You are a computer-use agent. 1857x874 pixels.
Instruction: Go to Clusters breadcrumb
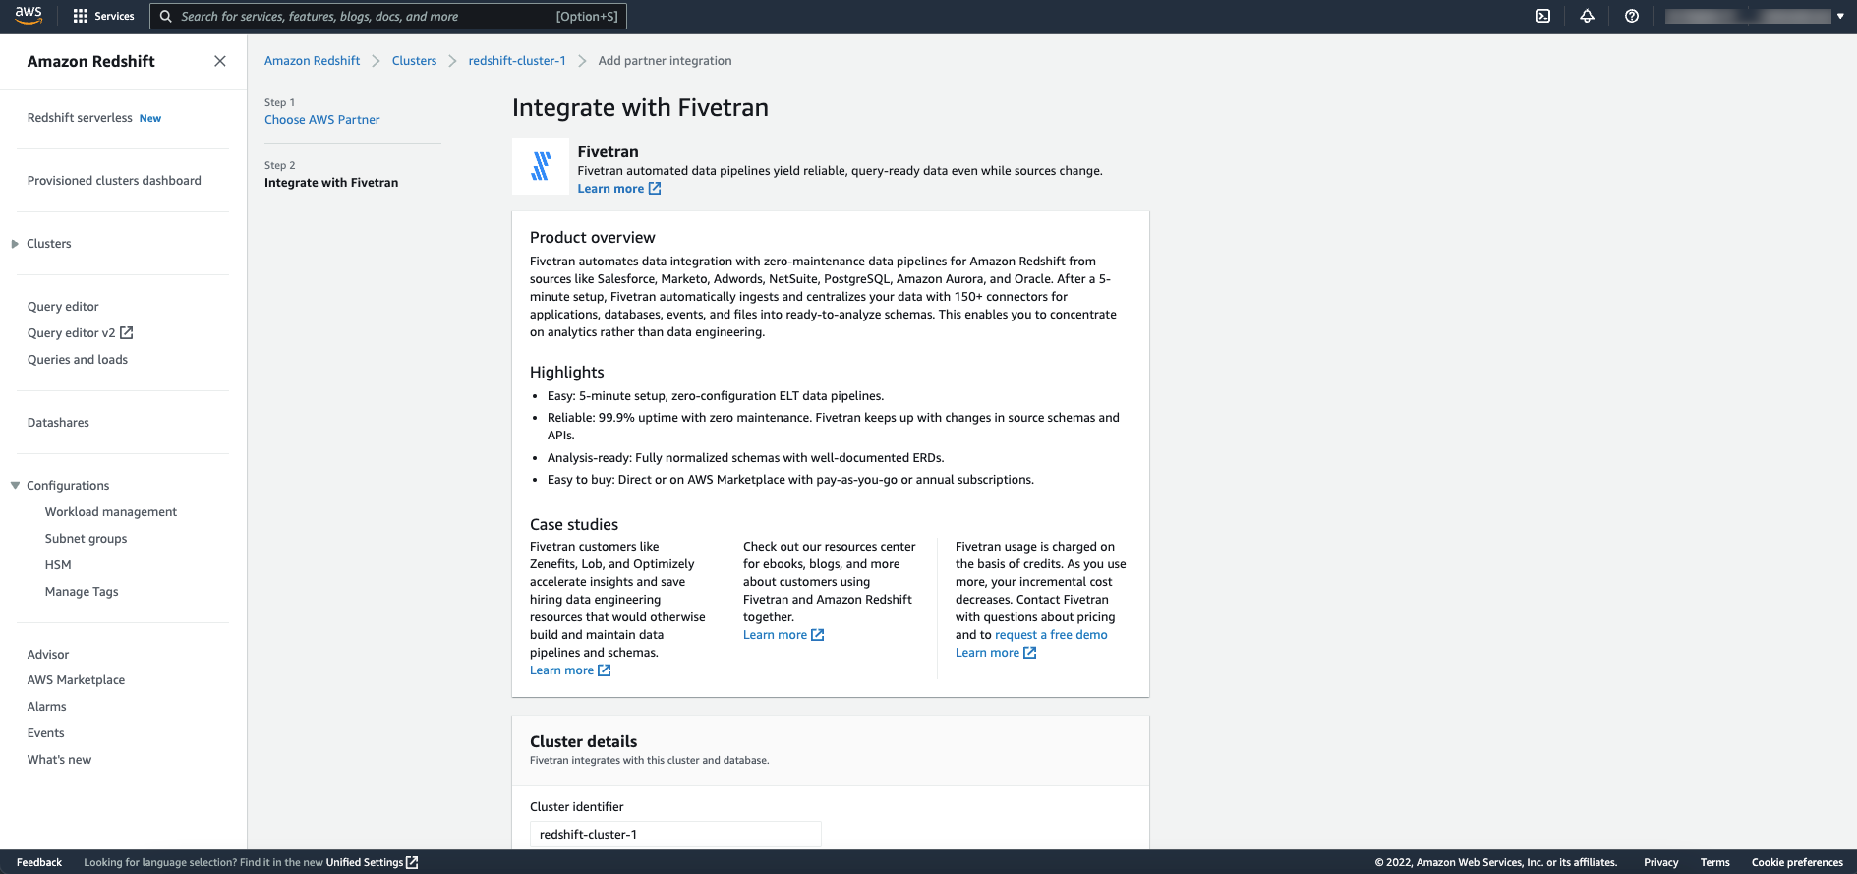click(x=414, y=61)
